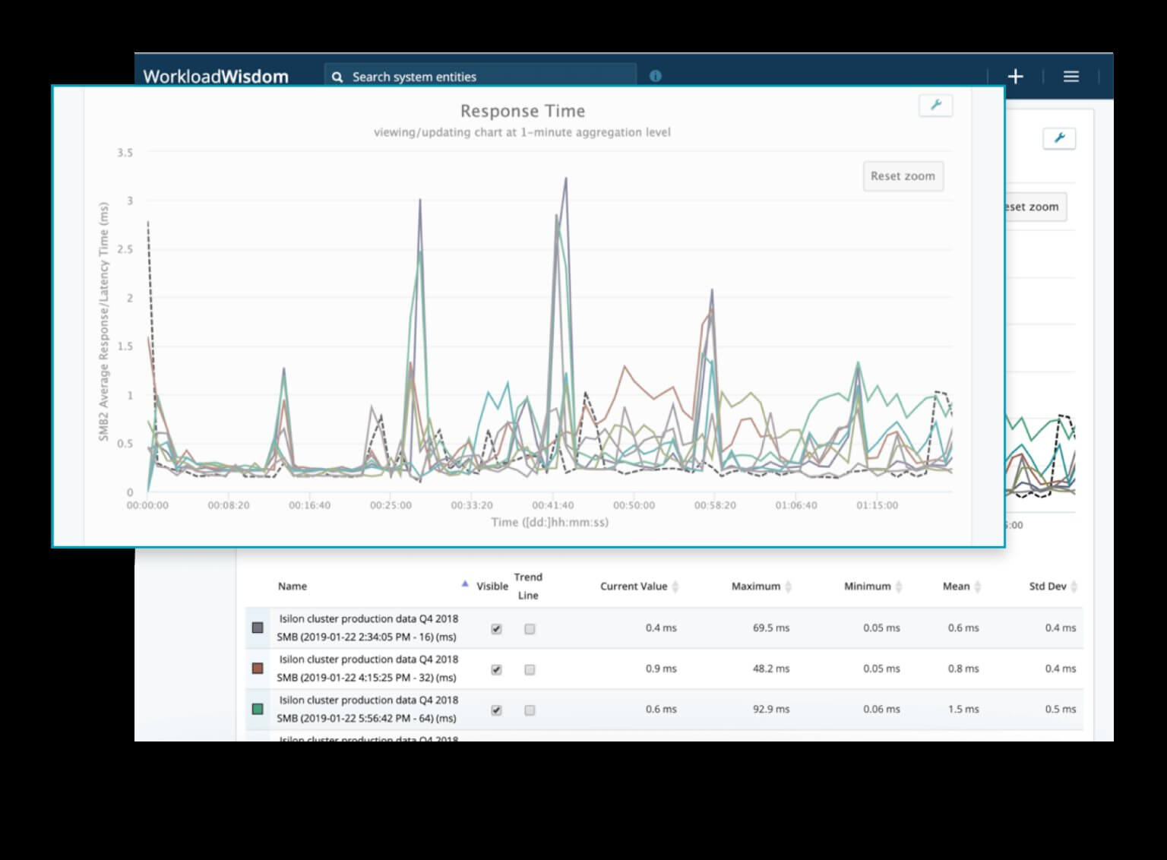Sort table by Mean column header

[956, 587]
